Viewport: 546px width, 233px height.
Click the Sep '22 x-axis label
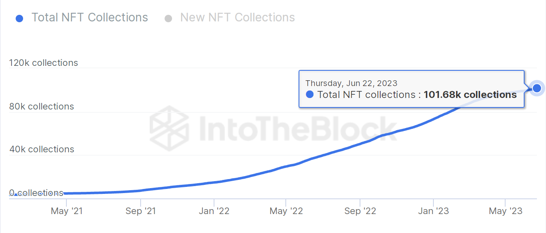tap(360, 211)
